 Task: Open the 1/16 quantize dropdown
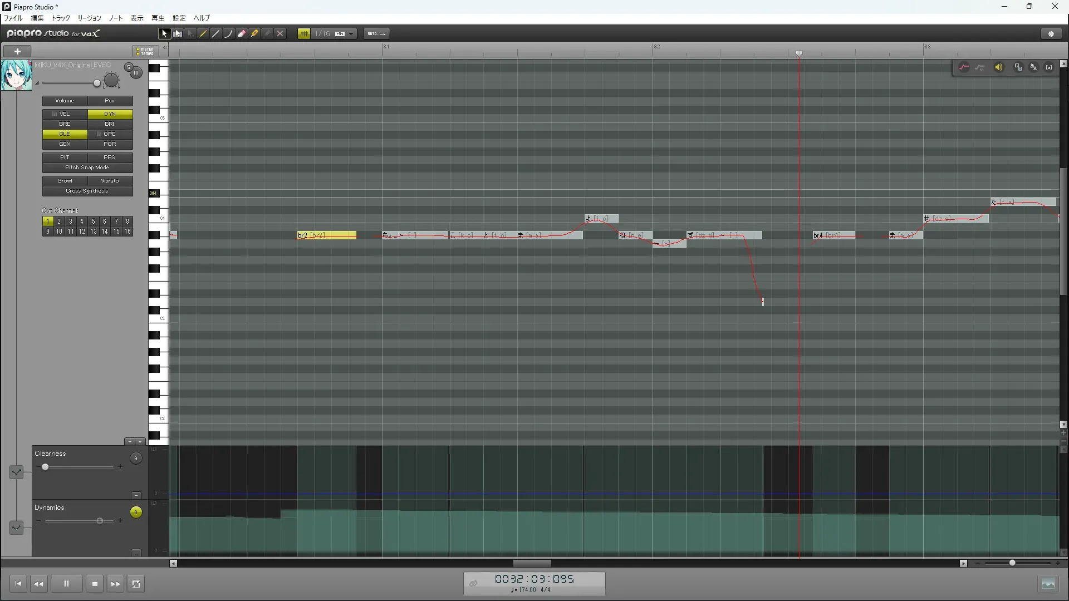(351, 34)
